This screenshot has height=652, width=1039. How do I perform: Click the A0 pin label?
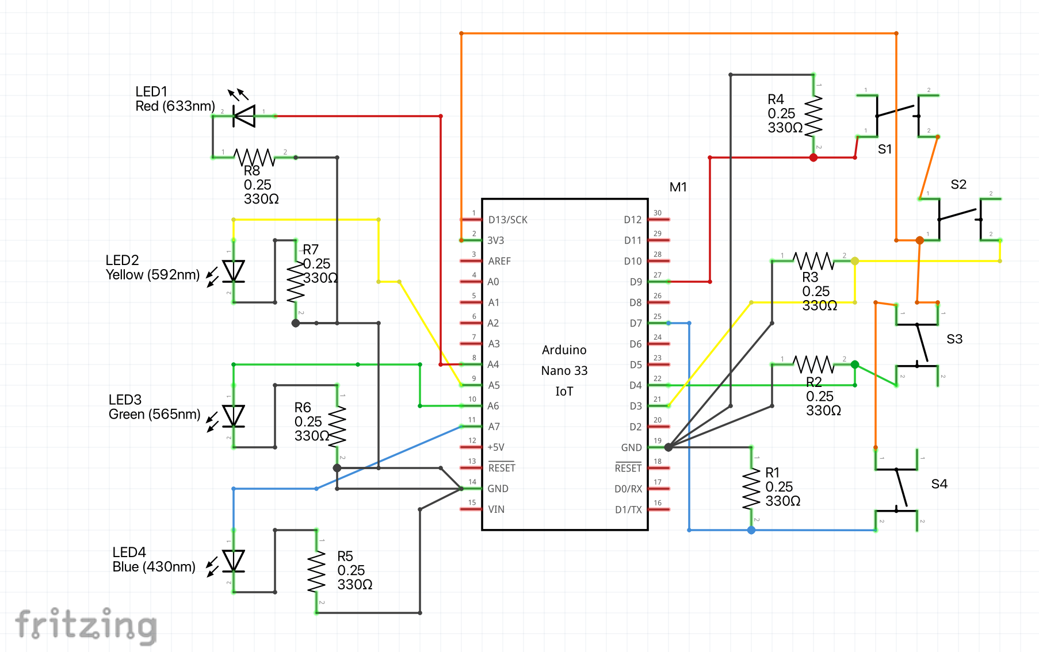(x=493, y=282)
